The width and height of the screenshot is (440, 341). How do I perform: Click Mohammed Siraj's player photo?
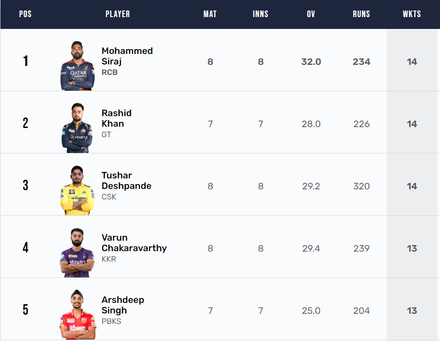77,66
